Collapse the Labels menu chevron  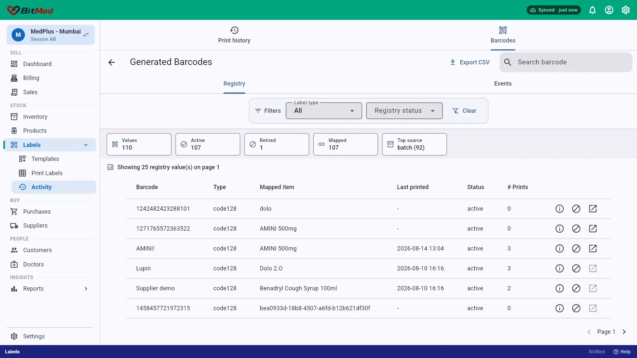click(x=86, y=145)
